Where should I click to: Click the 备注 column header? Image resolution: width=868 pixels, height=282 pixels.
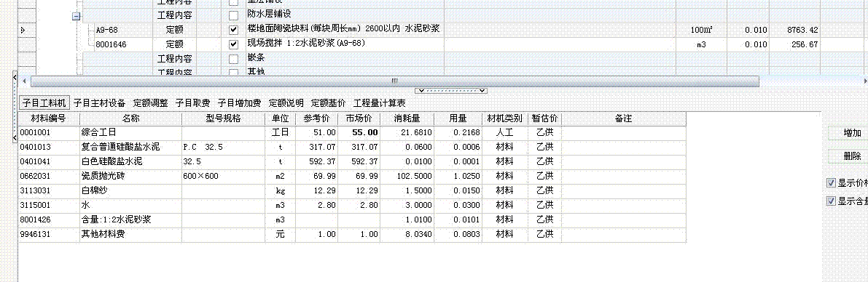tap(624, 118)
